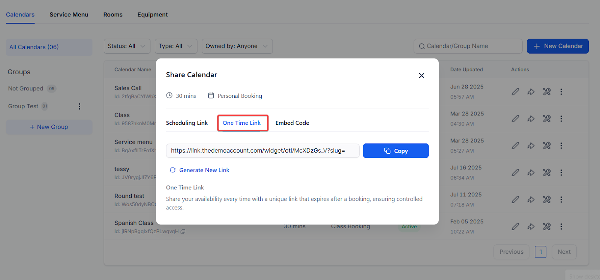
Task: Click share arrow icon for Class row
Action: pyautogui.click(x=531, y=119)
